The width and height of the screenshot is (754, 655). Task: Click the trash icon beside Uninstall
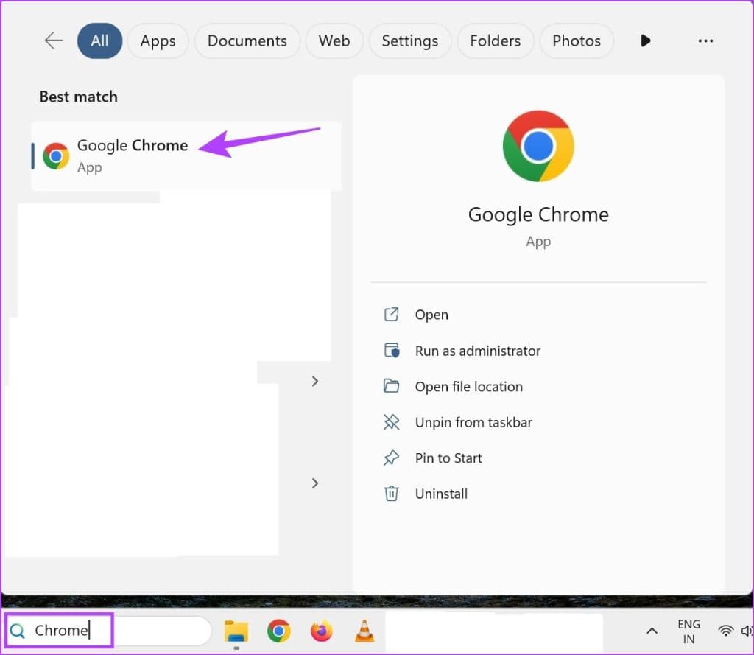[x=392, y=494]
